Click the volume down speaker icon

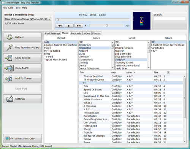[86, 25]
